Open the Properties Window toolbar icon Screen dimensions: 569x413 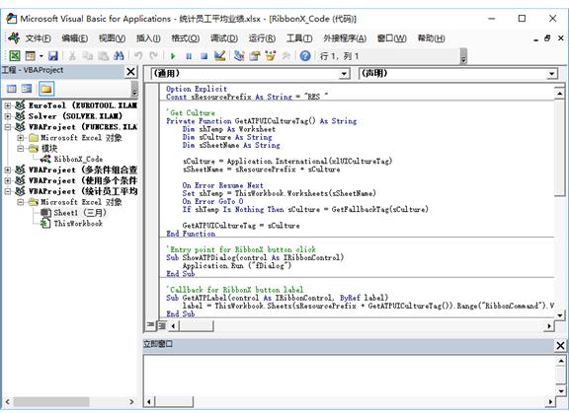[x=255, y=56]
